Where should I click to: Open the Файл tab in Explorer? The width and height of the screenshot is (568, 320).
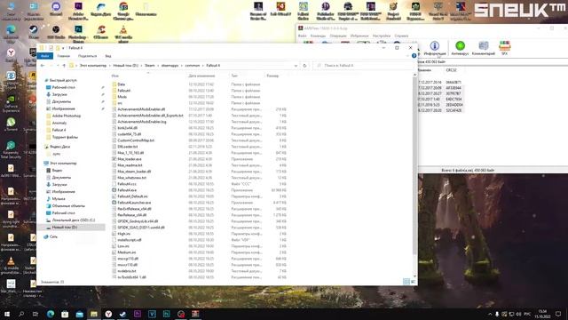(45, 56)
